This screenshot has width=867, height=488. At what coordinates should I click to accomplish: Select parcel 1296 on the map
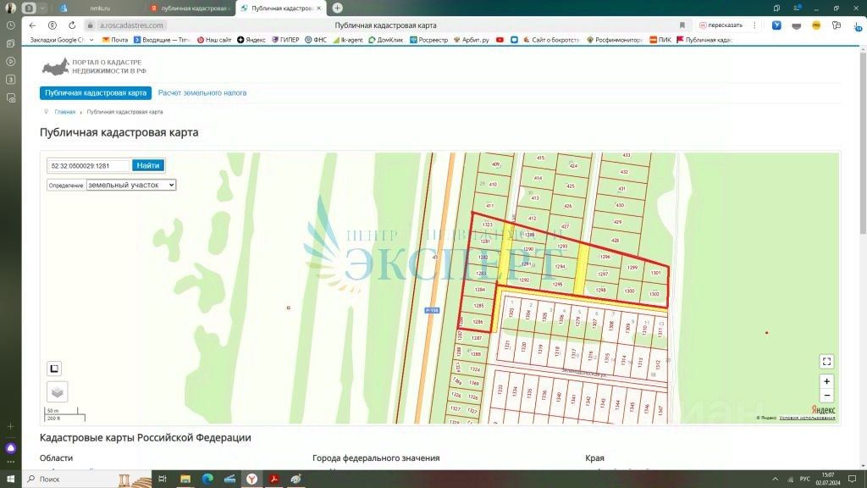click(605, 257)
